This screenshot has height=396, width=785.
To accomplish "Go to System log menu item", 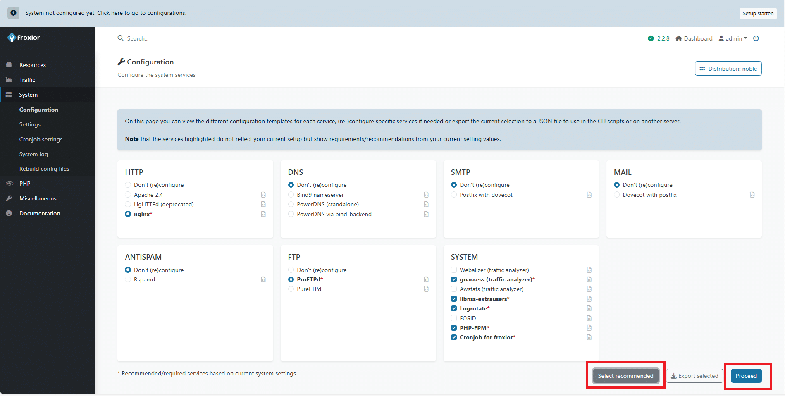I will click(33, 154).
